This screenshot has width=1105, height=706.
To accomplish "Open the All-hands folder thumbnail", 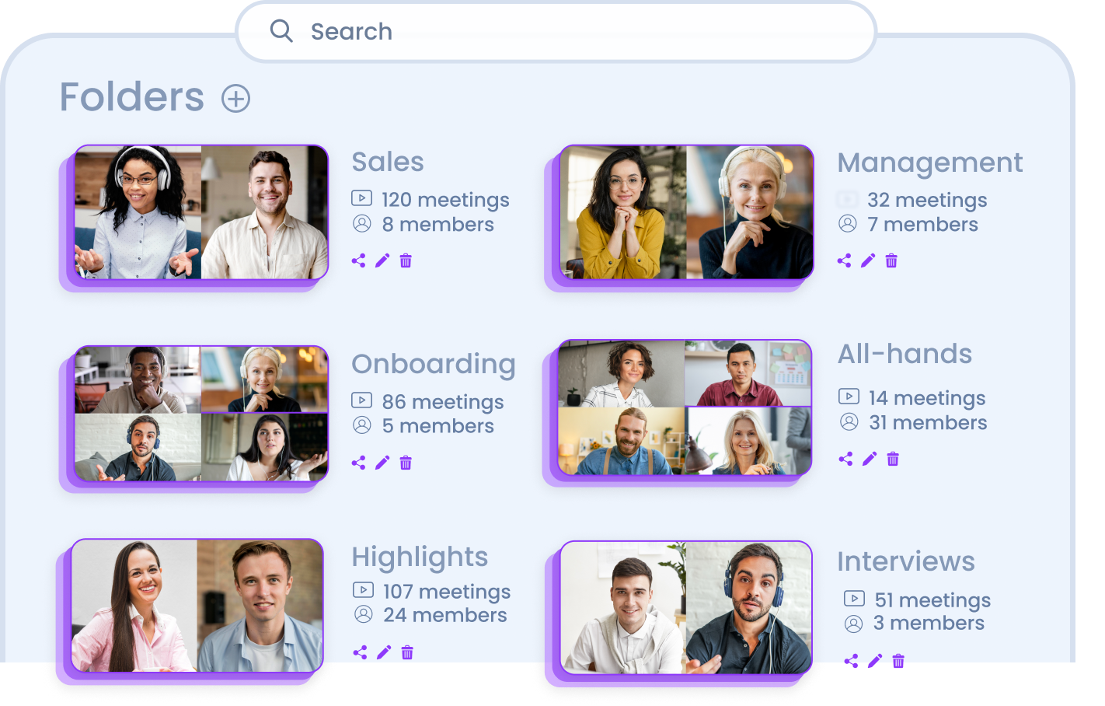I will (685, 407).
